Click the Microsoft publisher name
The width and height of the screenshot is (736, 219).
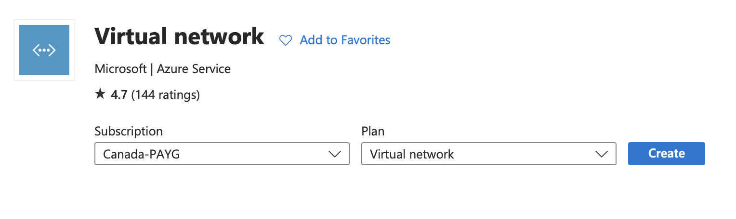120,69
